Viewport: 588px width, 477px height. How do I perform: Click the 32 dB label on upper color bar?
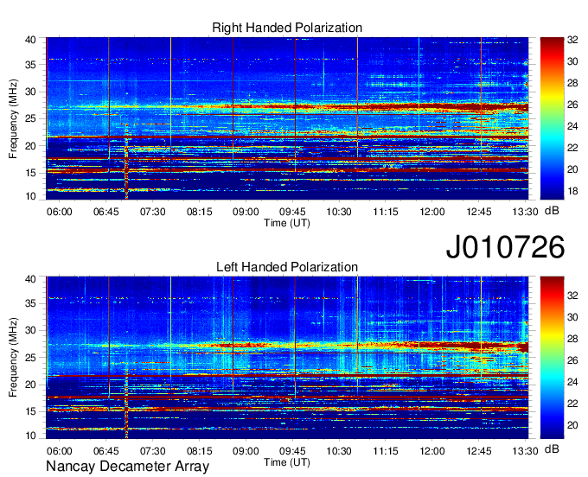(572, 40)
